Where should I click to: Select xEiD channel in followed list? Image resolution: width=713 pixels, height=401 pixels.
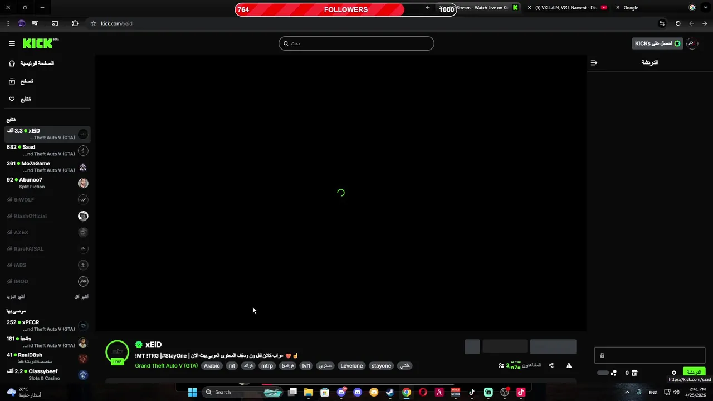tap(47, 134)
